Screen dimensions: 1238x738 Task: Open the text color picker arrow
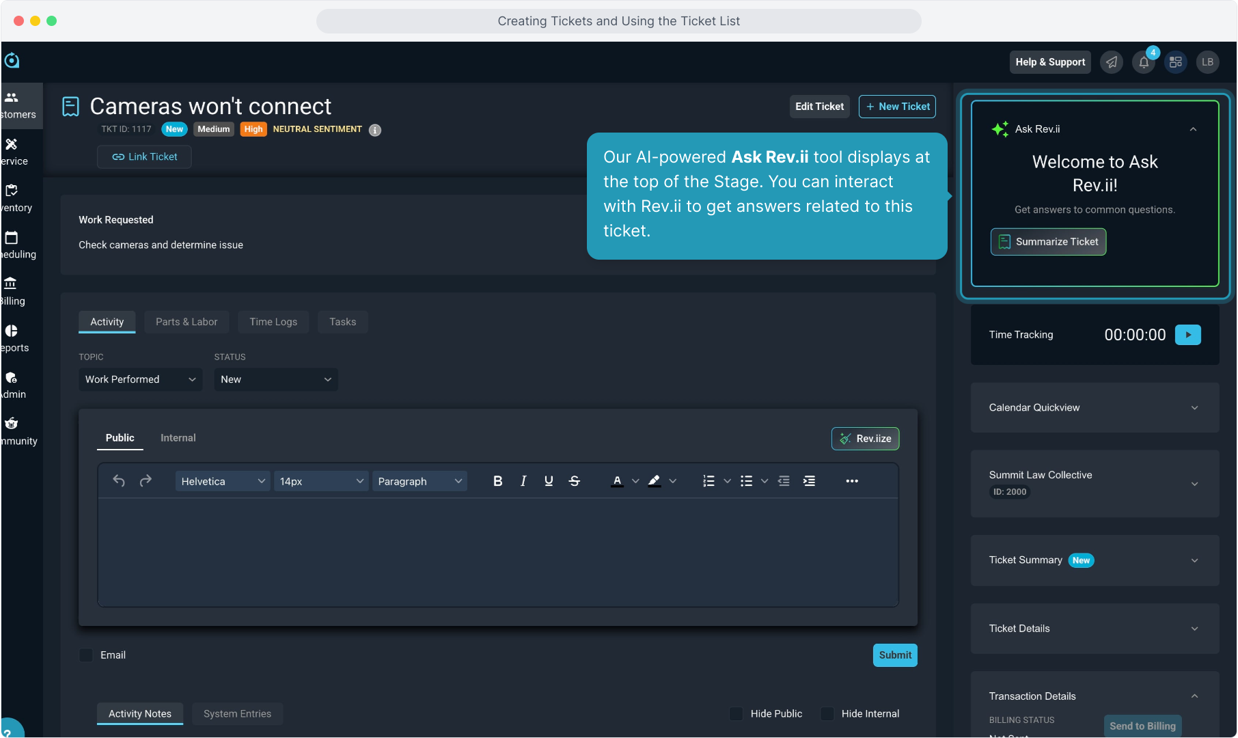(635, 481)
